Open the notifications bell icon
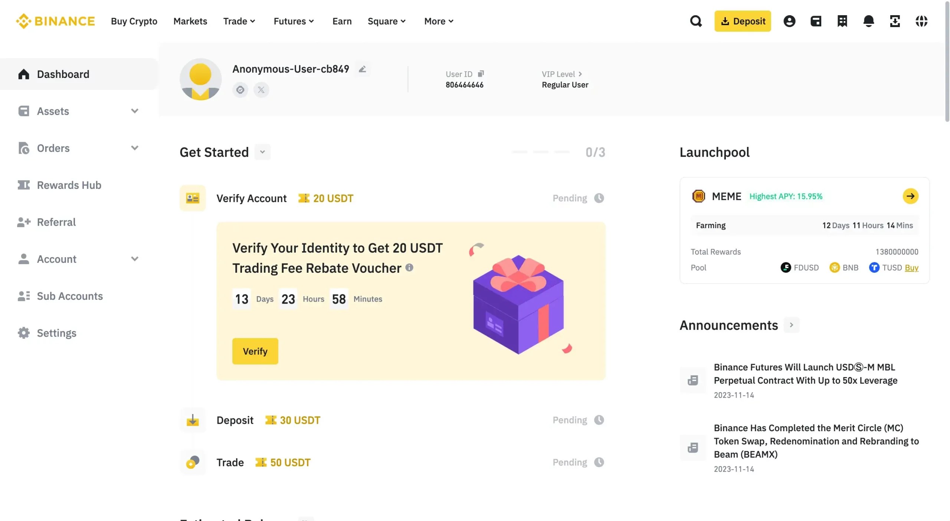The height and width of the screenshot is (521, 950). click(x=869, y=22)
